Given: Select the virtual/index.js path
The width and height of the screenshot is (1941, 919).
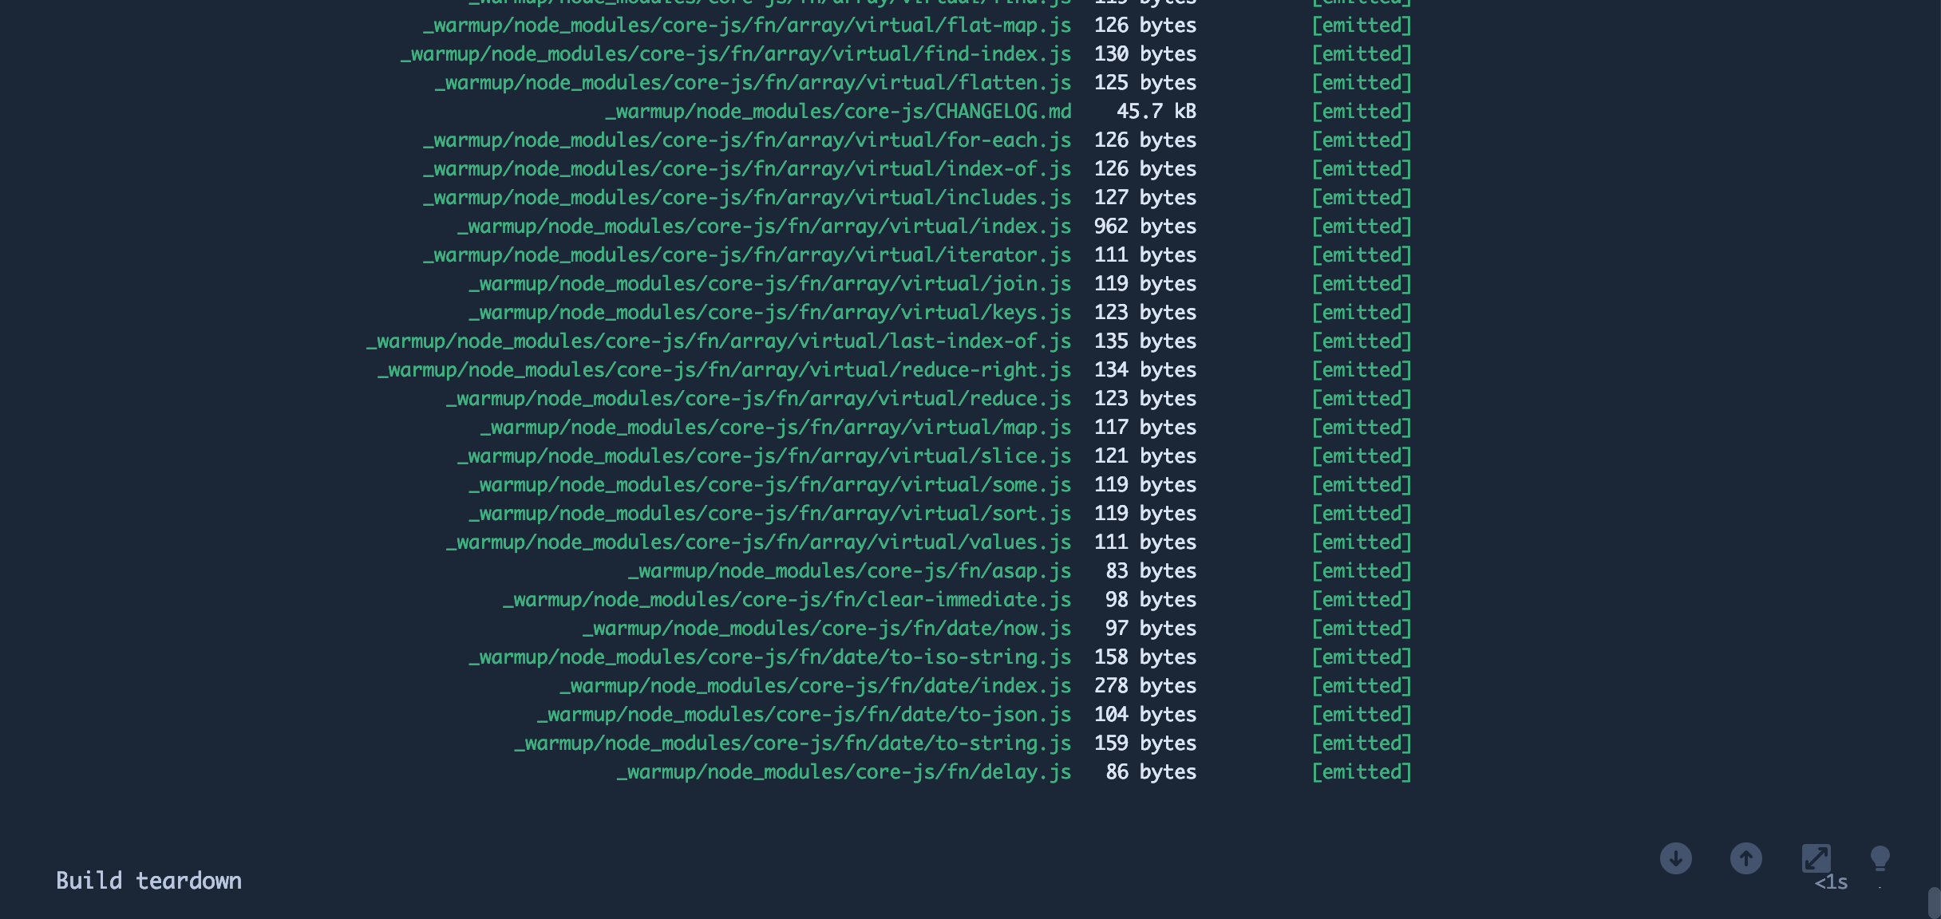Looking at the screenshot, I should tap(764, 227).
